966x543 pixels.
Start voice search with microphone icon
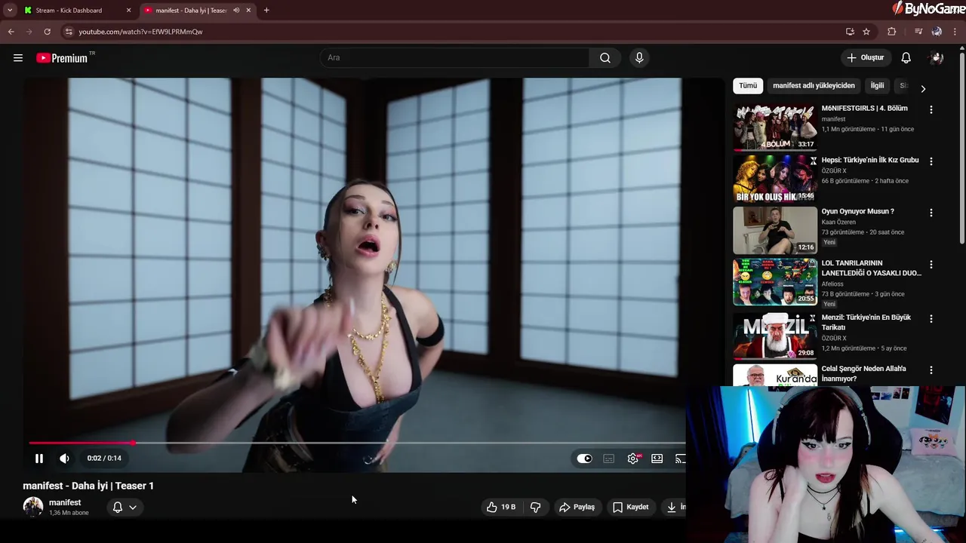[x=639, y=58]
